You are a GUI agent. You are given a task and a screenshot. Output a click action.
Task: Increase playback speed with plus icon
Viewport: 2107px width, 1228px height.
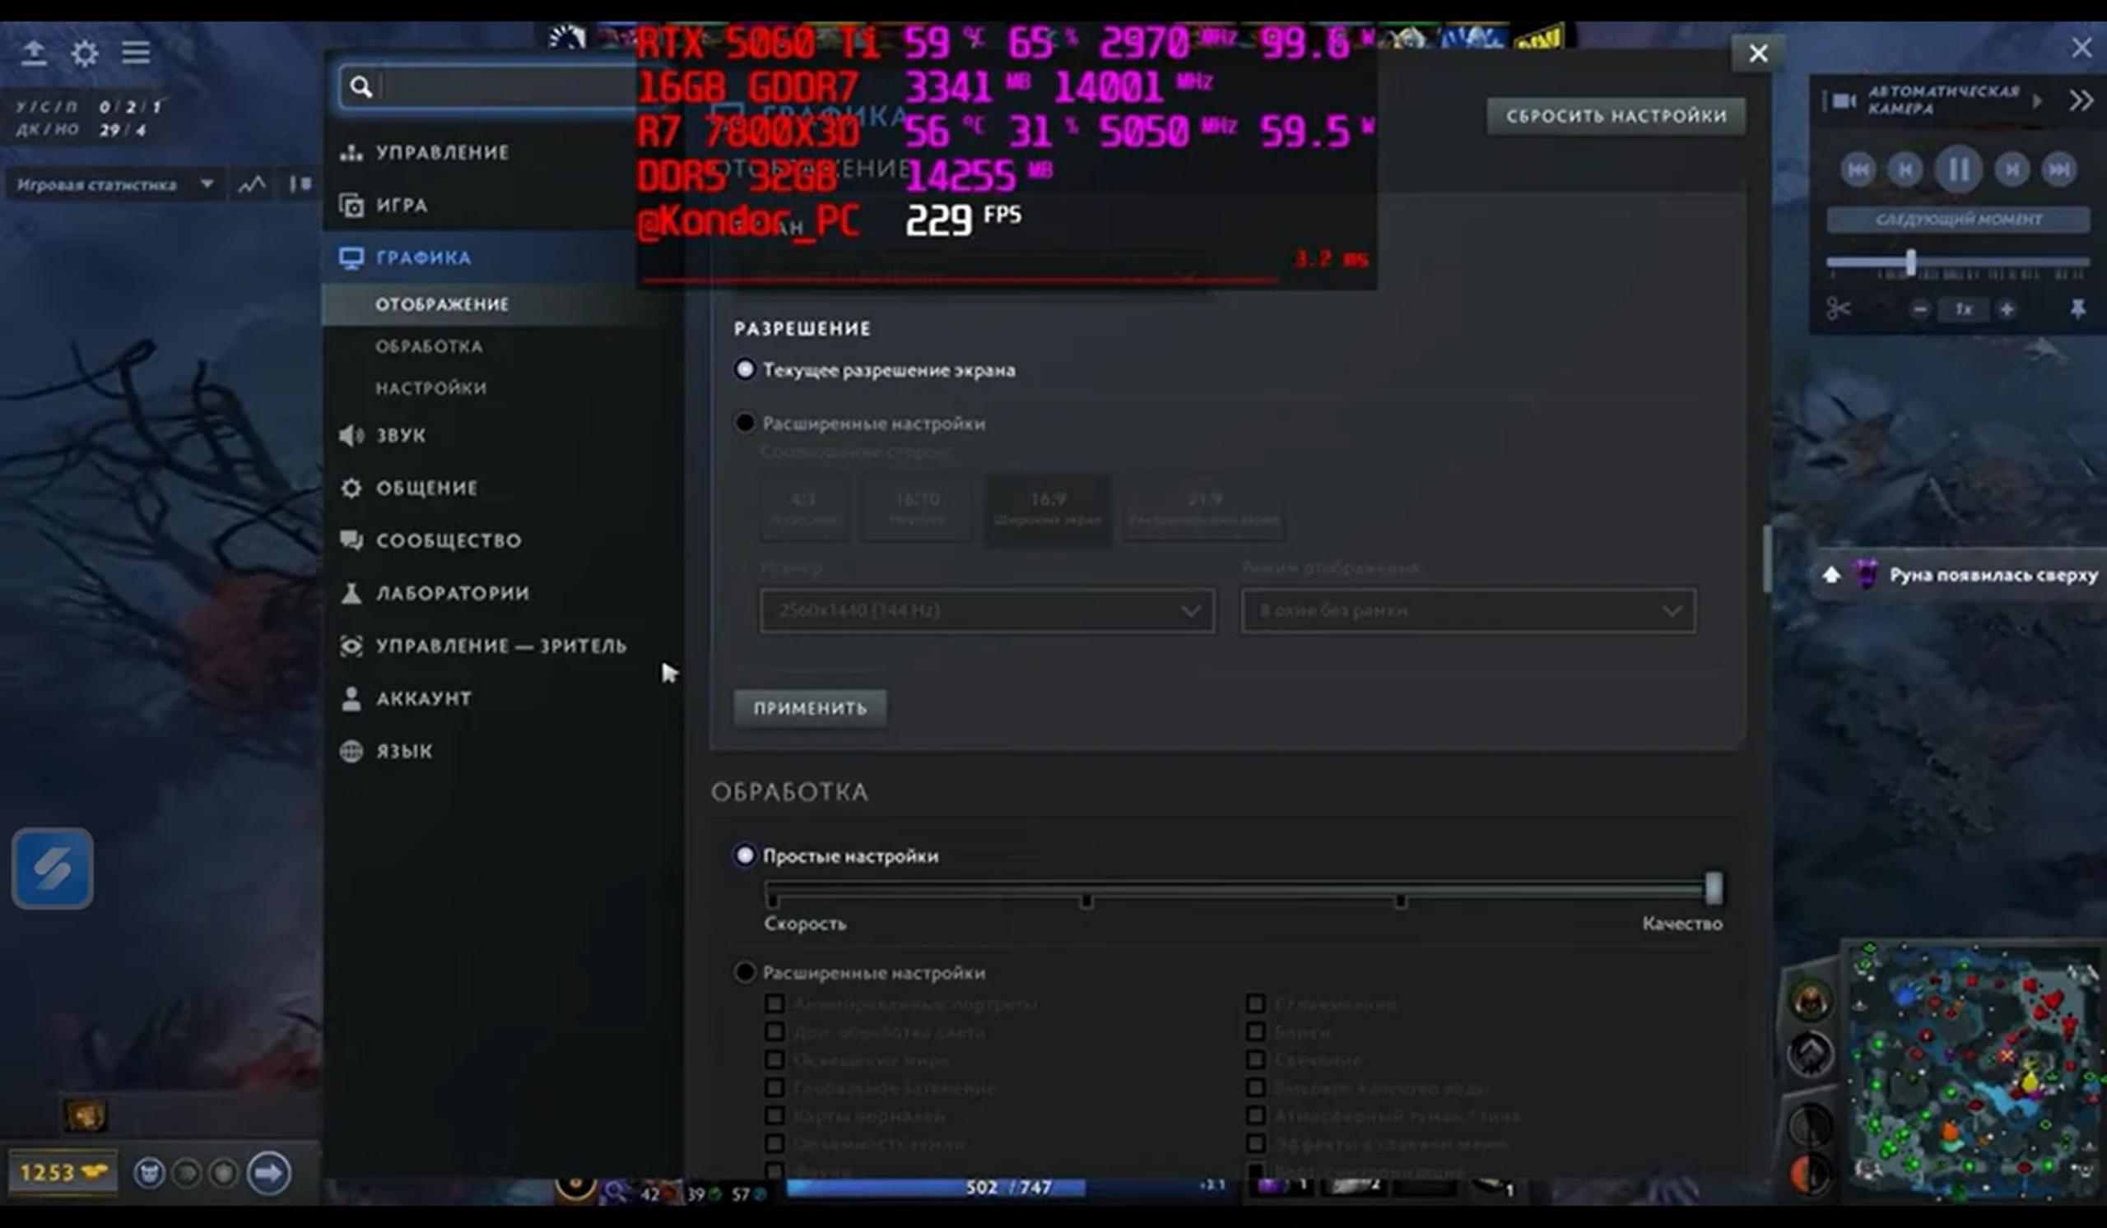click(2006, 309)
